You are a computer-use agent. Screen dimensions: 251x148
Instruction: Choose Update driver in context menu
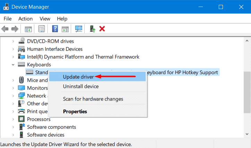[x=97, y=77]
